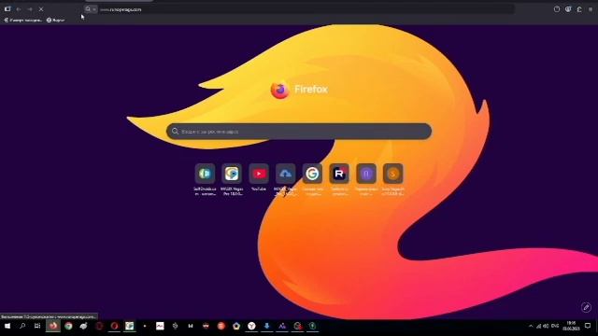
Task: Open the orange 'S' shortcut tile
Action: (x=392, y=174)
